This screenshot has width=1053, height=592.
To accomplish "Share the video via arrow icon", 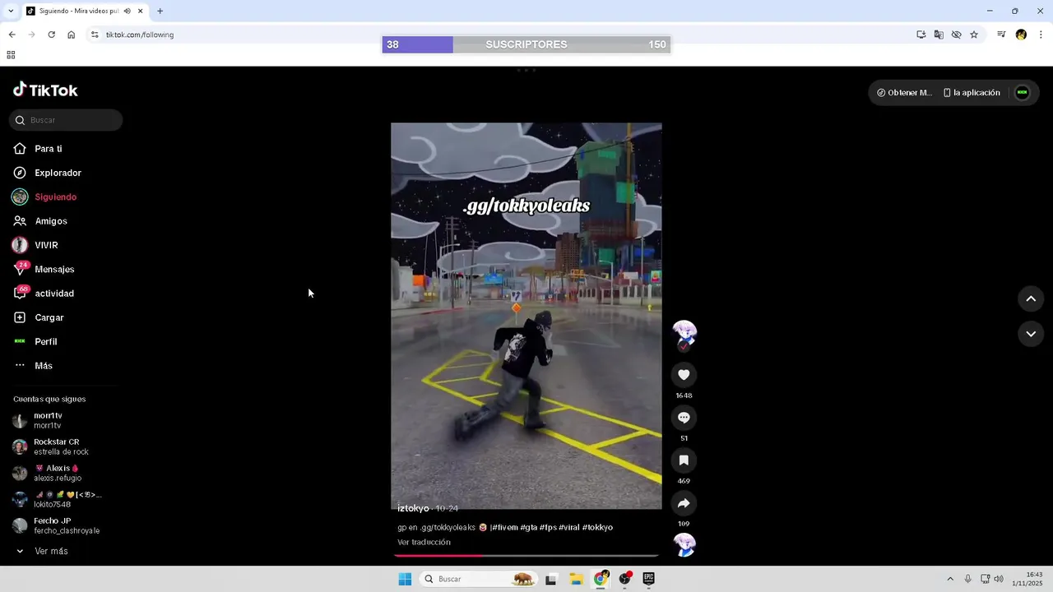I will [684, 503].
